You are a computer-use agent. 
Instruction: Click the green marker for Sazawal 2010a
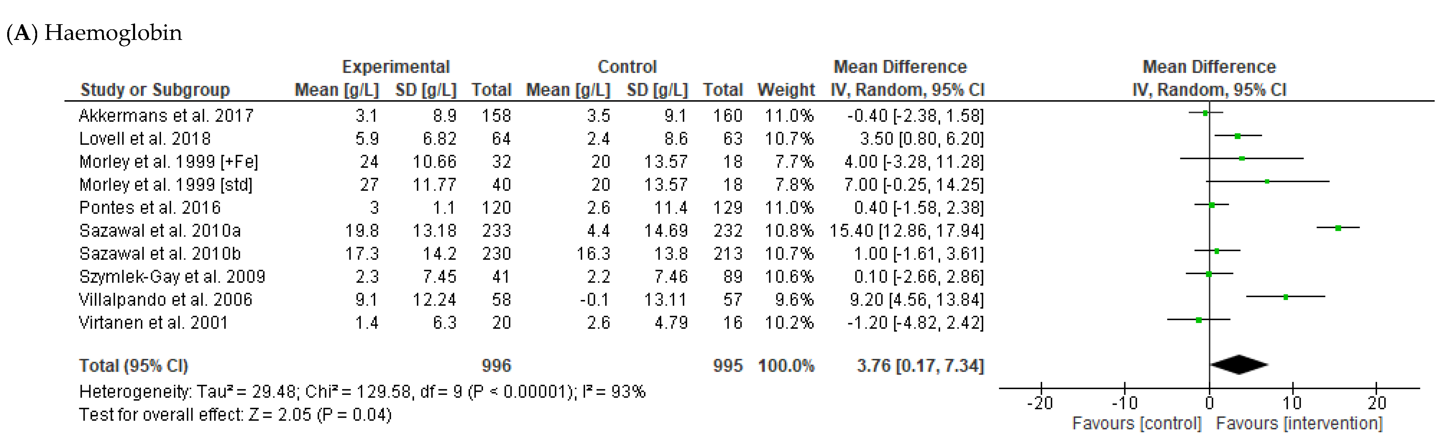point(1338,228)
